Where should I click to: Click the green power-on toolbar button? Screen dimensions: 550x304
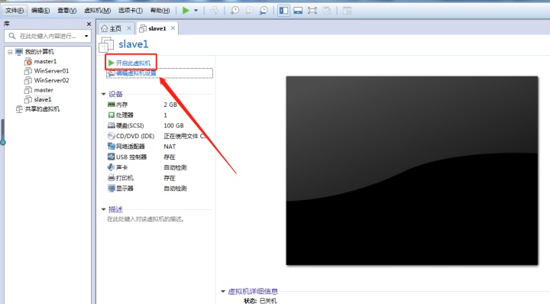186,11
